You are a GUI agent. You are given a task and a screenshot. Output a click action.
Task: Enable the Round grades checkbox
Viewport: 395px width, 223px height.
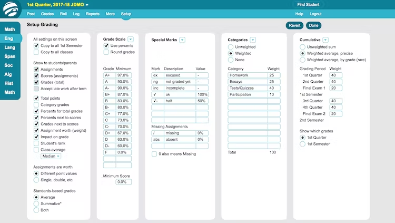click(106, 52)
